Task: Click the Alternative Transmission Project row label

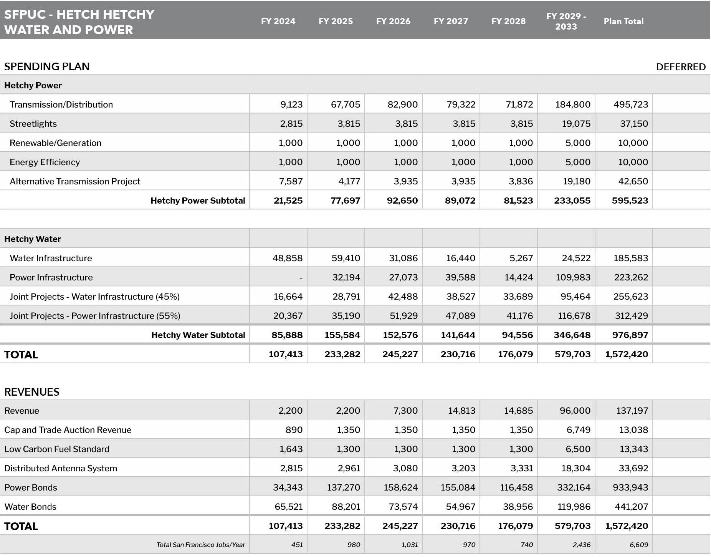Action: pos(75,181)
